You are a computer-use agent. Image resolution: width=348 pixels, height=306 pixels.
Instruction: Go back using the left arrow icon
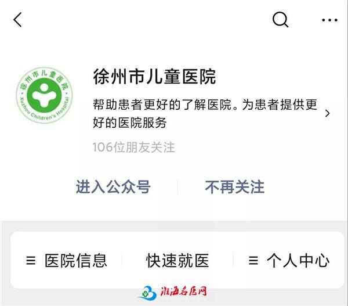(17, 20)
